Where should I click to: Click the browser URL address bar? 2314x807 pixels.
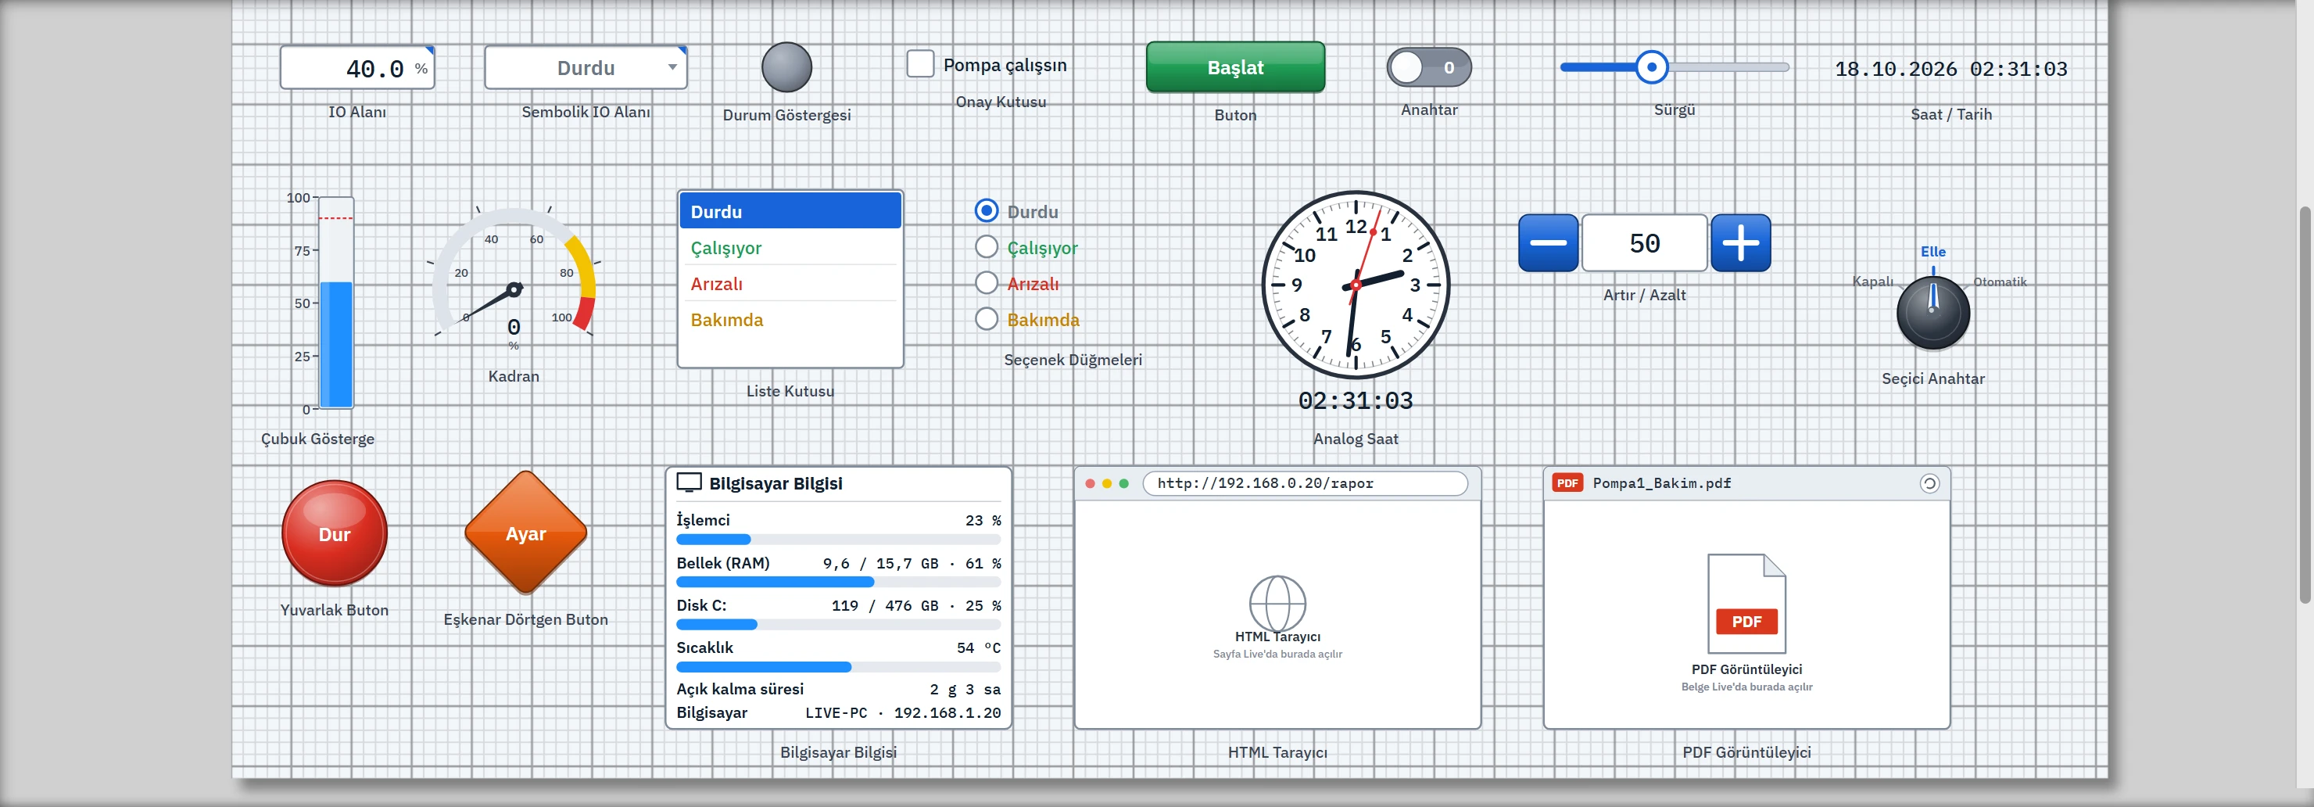tap(1304, 483)
